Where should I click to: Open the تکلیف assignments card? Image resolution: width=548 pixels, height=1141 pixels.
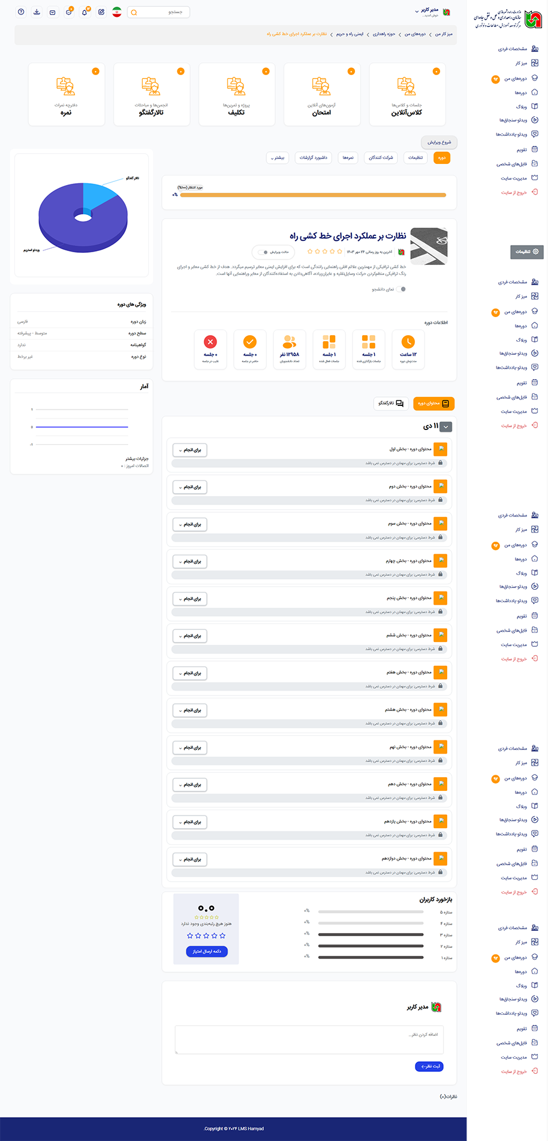click(236, 94)
